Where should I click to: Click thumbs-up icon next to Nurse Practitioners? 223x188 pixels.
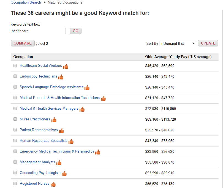click(54, 120)
